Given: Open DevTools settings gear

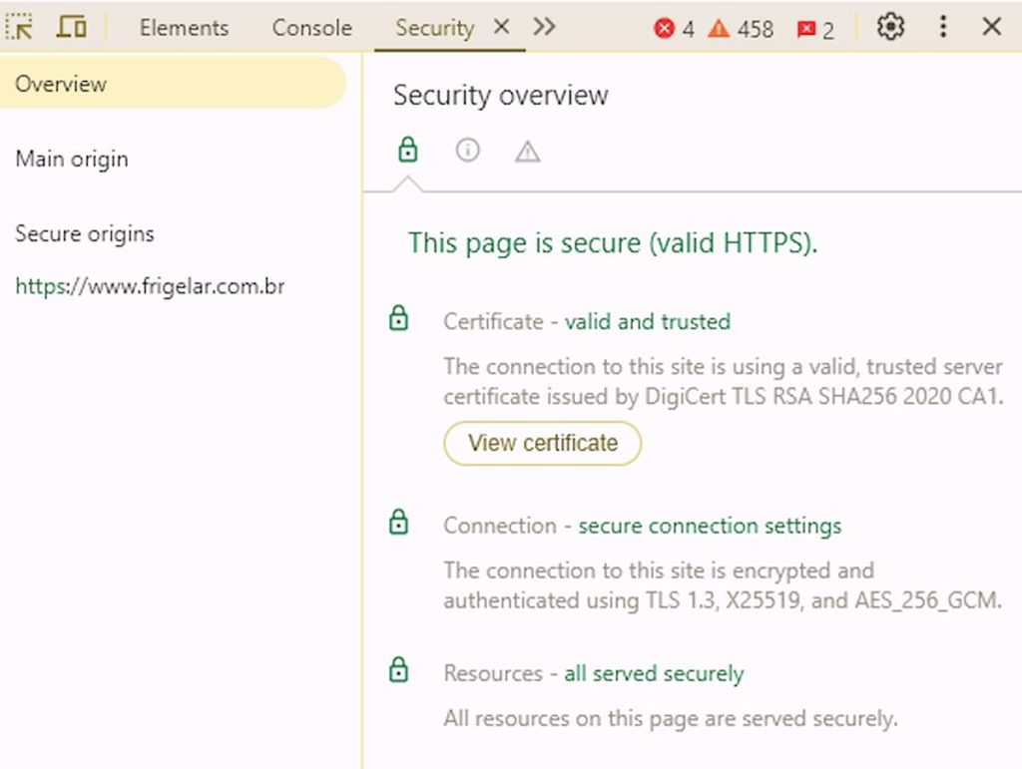Looking at the screenshot, I should point(890,27).
